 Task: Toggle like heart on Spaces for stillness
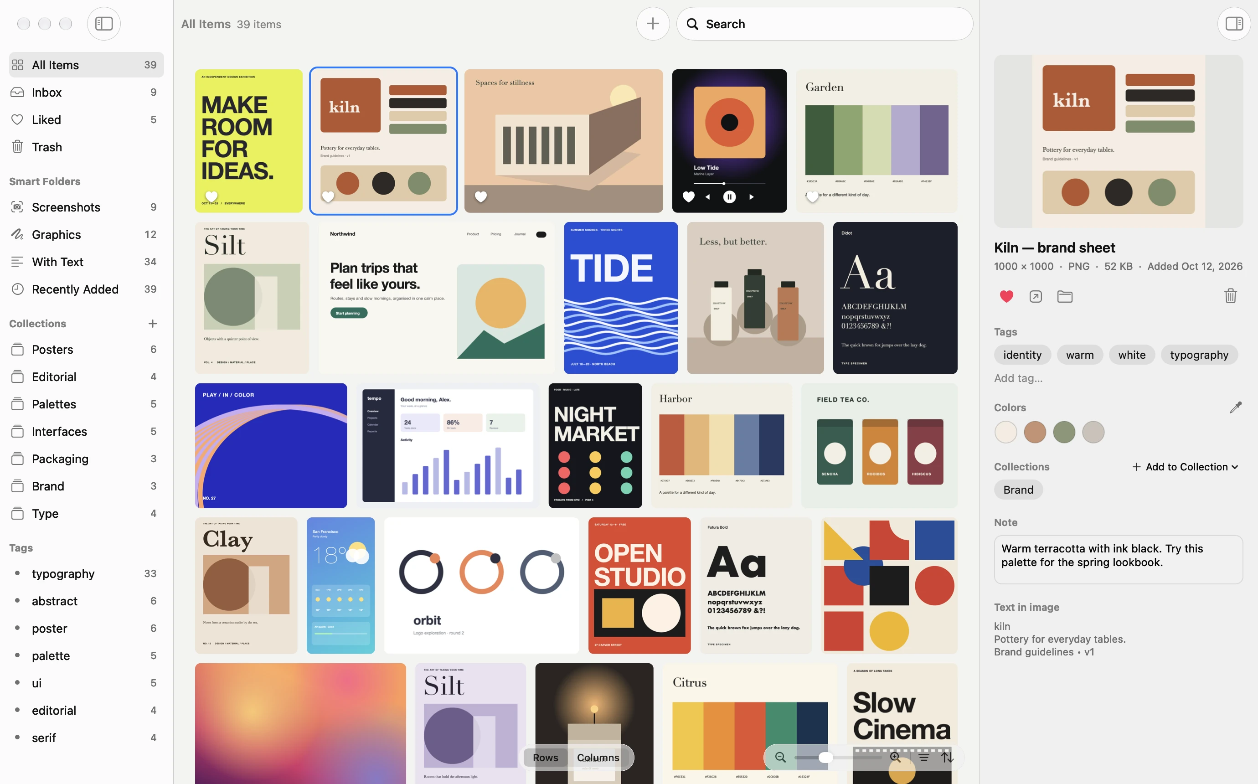point(480,196)
